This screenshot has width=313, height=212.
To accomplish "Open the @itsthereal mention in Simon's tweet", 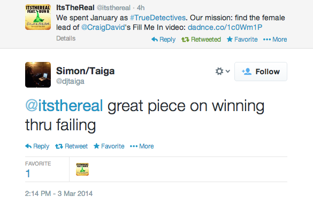I will click(x=64, y=106).
